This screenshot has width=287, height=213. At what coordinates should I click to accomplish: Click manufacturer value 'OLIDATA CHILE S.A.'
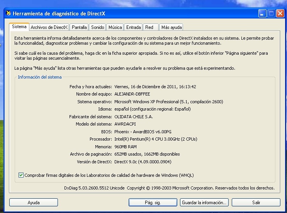134,117
